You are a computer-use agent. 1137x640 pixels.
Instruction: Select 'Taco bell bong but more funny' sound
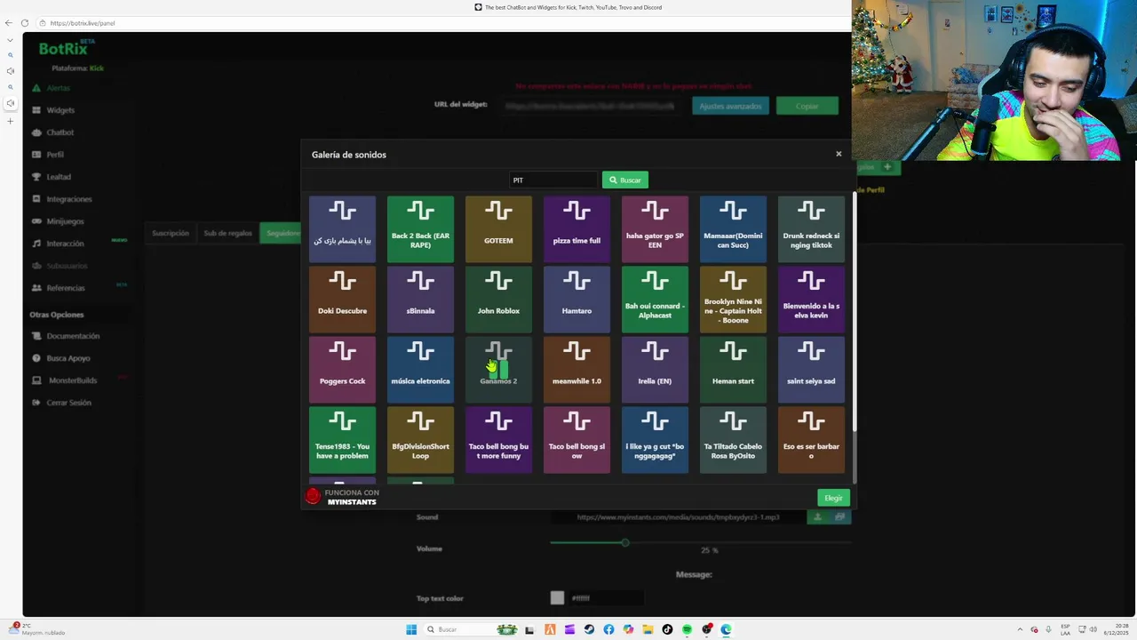tap(498, 439)
